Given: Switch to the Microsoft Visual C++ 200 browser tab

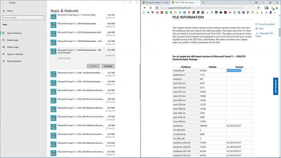Looking at the screenshot, I should [x=156, y=3].
